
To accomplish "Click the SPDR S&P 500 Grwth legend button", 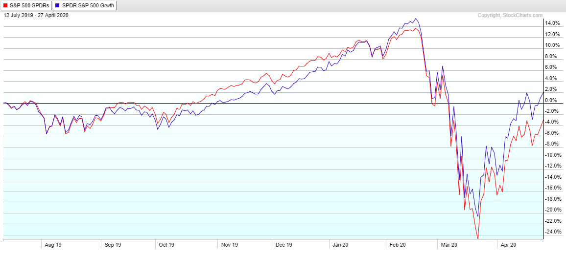I will [x=85, y=6].
